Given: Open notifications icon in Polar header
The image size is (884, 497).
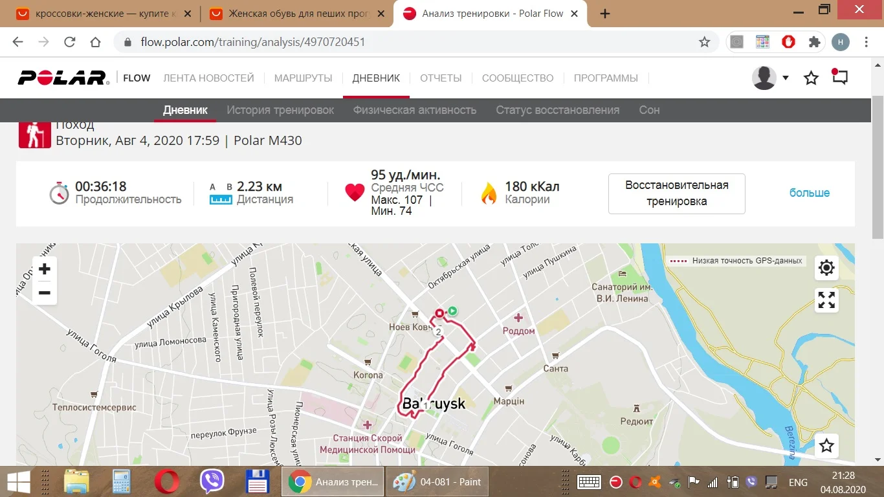Looking at the screenshot, I should tap(839, 77).
